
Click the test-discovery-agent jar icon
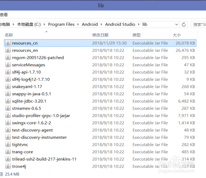coord(8,130)
